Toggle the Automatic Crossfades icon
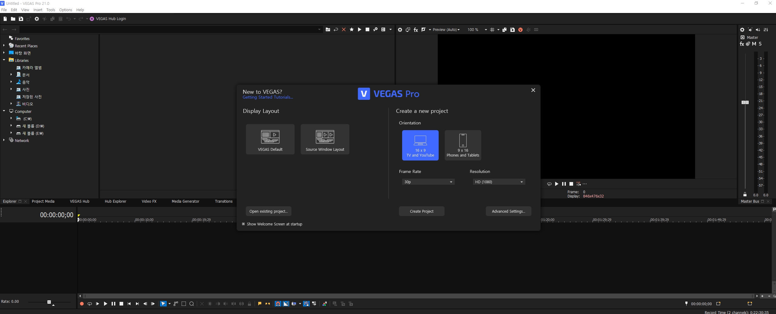 click(286, 304)
